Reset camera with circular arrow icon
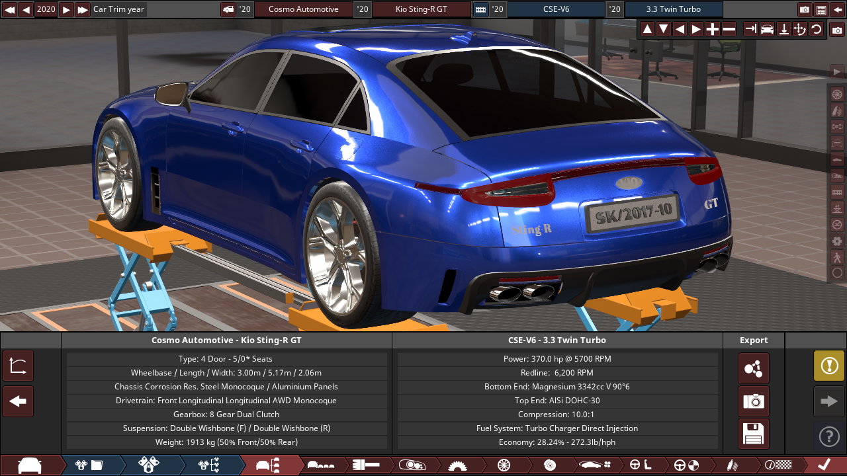 coord(816,29)
